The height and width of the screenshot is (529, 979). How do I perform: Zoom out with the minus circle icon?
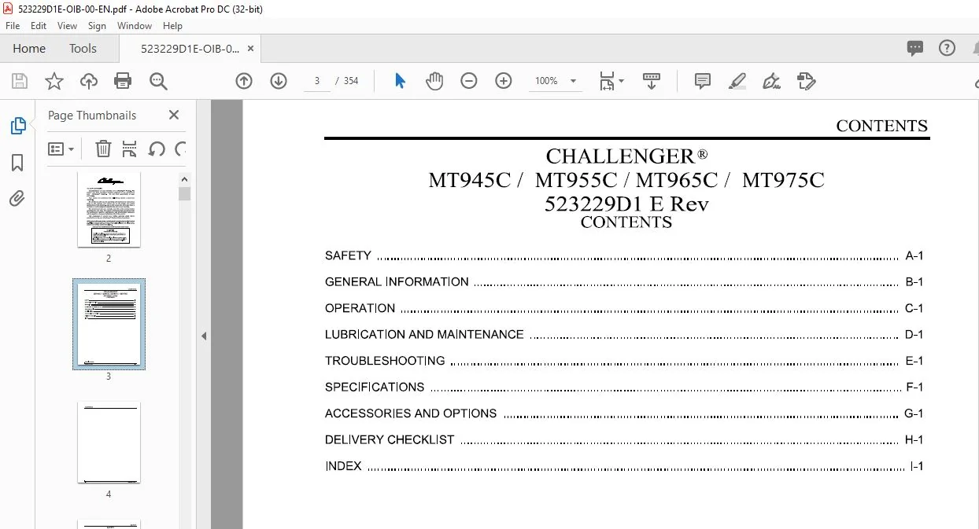(469, 81)
